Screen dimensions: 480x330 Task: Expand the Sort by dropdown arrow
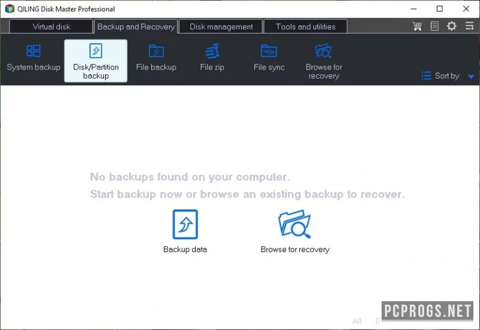click(471, 76)
